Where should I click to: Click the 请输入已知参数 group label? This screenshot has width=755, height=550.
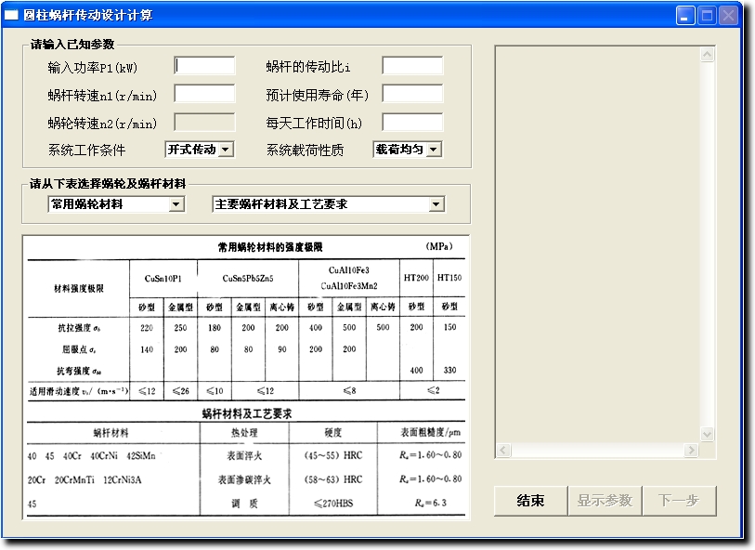click(x=72, y=45)
